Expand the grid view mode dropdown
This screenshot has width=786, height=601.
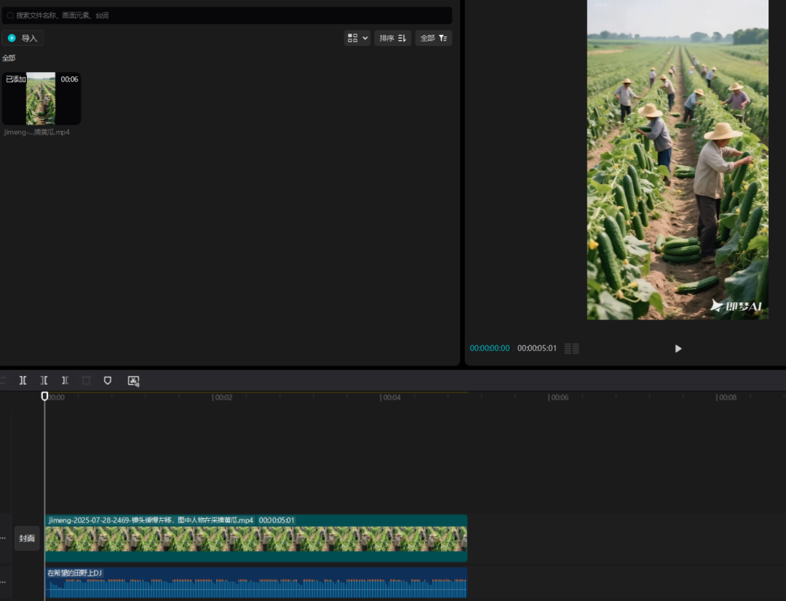[357, 38]
